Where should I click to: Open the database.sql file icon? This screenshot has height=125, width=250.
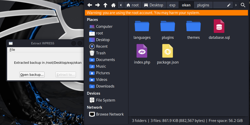(x=219, y=26)
